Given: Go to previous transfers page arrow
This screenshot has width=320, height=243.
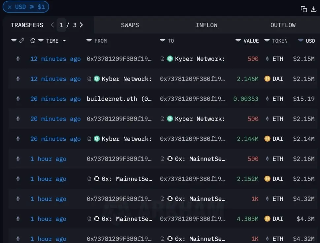Looking at the screenshot, I should pyautogui.click(x=52, y=25).
